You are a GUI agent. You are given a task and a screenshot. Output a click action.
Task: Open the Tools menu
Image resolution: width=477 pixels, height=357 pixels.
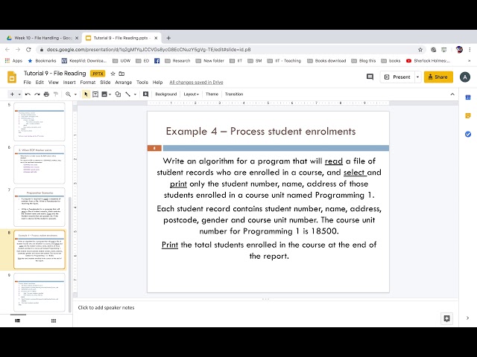click(x=142, y=83)
